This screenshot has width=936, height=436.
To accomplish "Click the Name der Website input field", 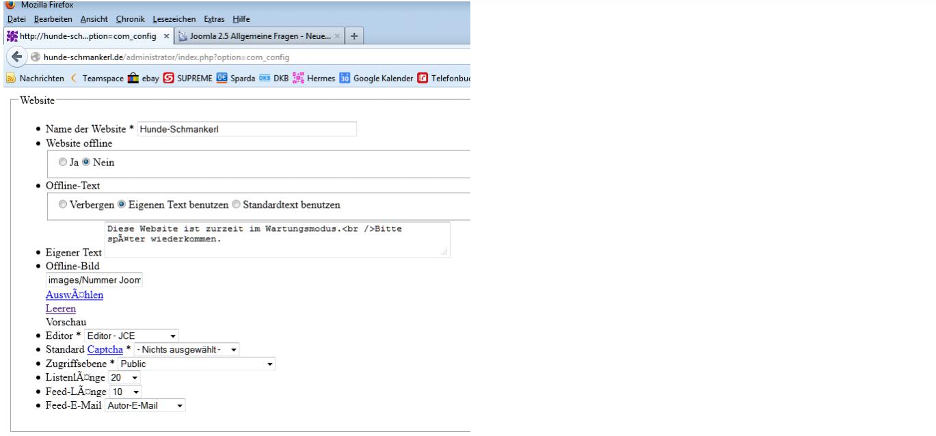I will [247, 128].
